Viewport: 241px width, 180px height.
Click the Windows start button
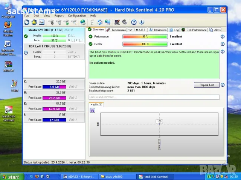12,177
